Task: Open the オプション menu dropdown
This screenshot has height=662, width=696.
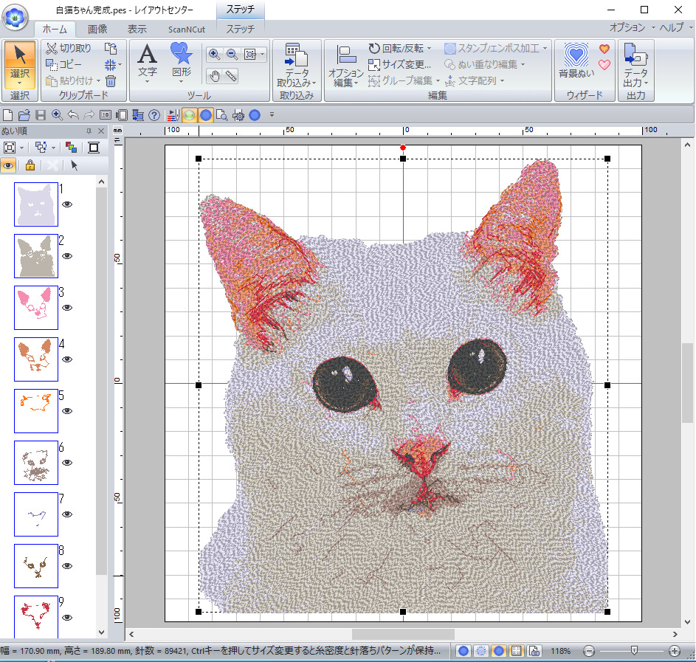Action: (x=632, y=27)
